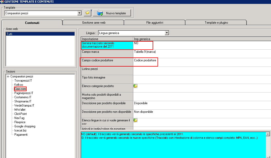The width and height of the screenshot is (271, 158).
Task: Click the NO value for Genera tracciato
Action: click(x=202, y=45)
